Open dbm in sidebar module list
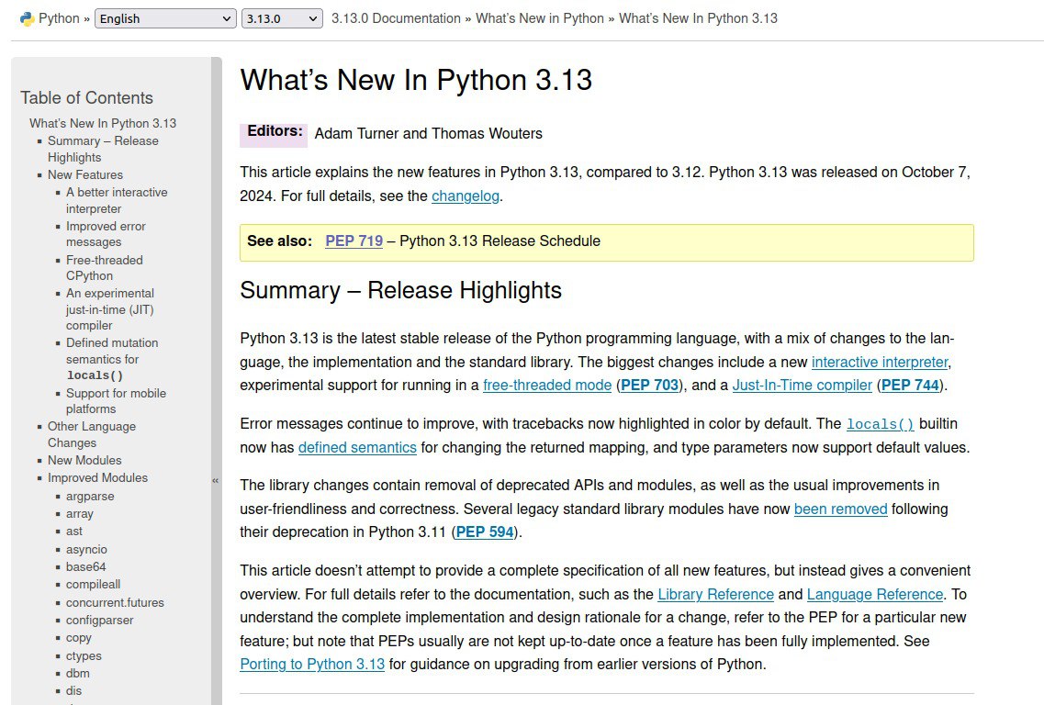 (x=77, y=673)
